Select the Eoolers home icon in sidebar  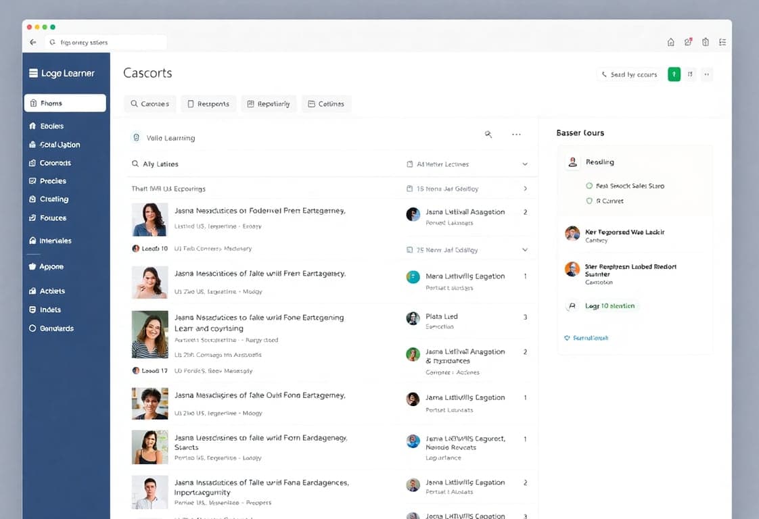tap(34, 126)
